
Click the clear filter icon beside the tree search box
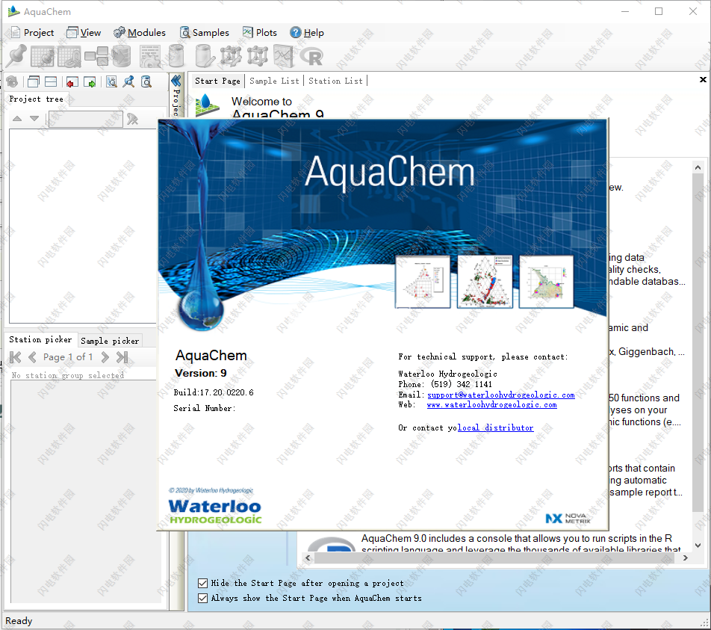[132, 119]
